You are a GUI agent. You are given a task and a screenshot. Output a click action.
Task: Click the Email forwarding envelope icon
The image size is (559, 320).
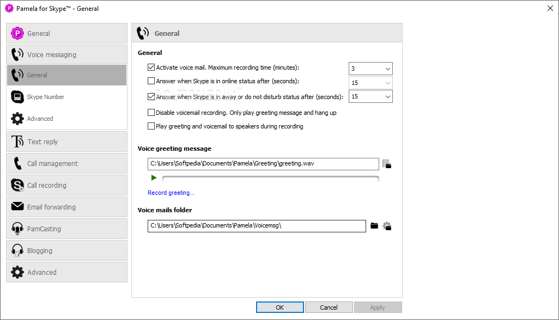[x=17, y=206]
